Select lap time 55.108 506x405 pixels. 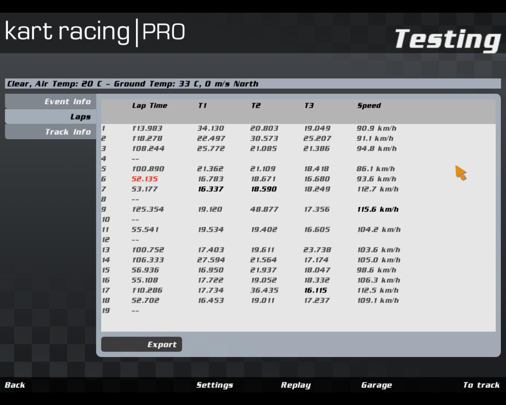point(145,280)
